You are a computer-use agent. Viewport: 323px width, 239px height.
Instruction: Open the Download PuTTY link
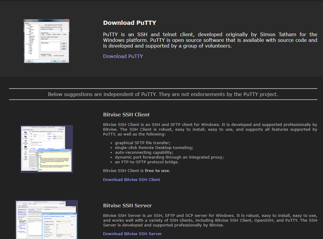[x=123, y=56]
